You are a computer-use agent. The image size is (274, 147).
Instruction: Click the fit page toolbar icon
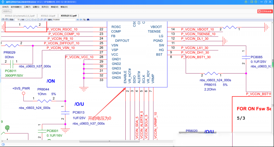[38, 20]
